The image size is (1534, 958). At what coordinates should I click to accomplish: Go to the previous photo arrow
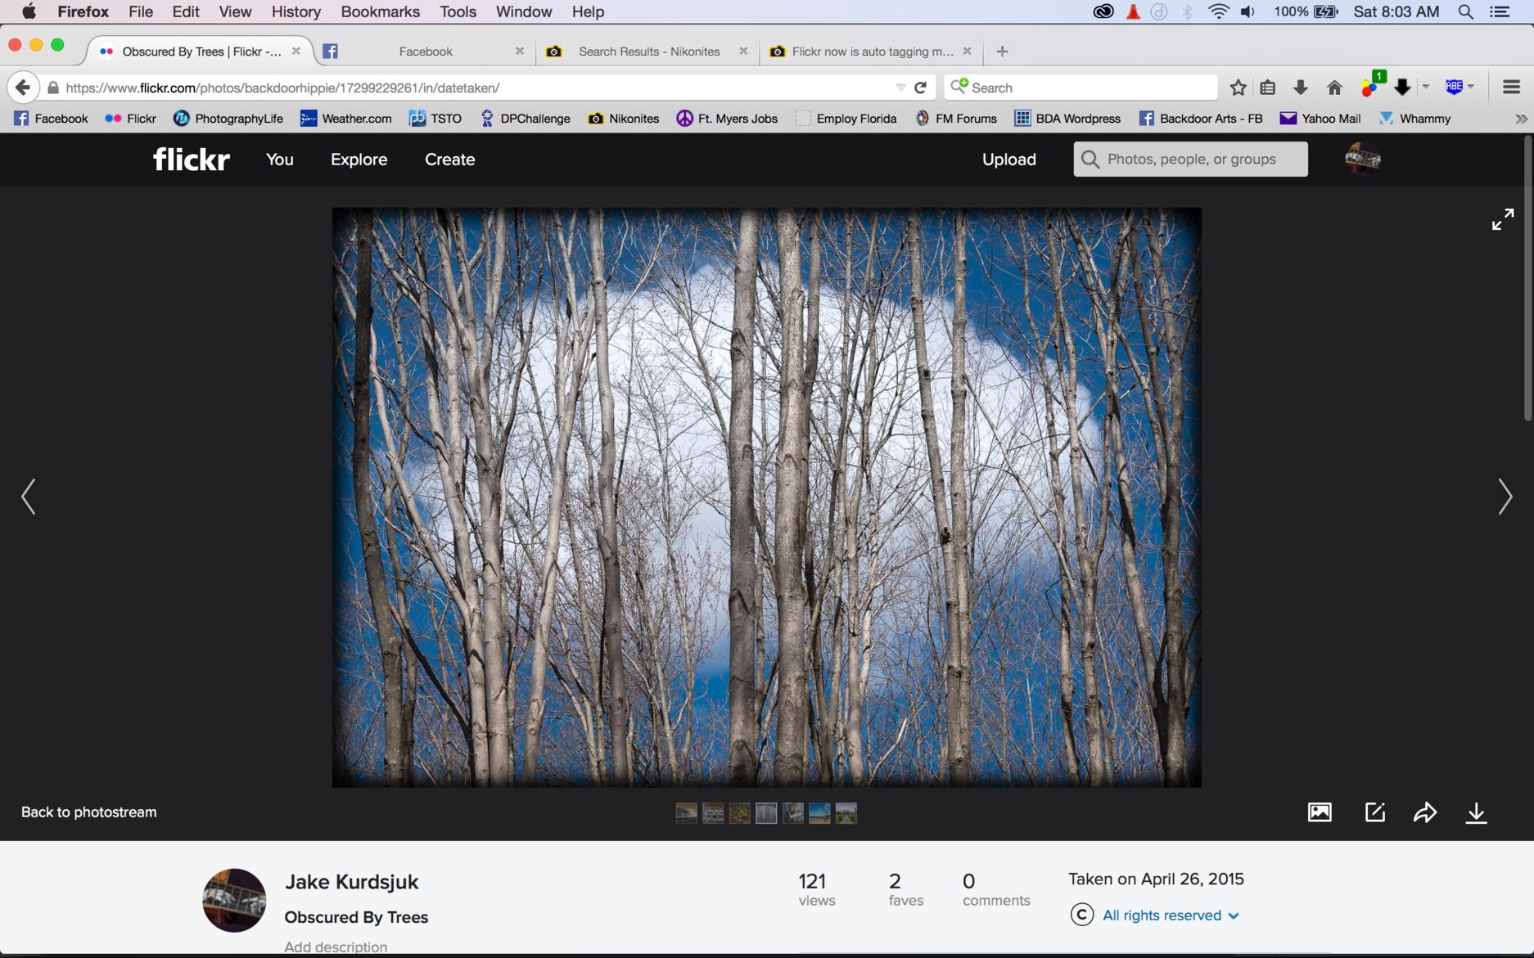click(x=29, y=497)
